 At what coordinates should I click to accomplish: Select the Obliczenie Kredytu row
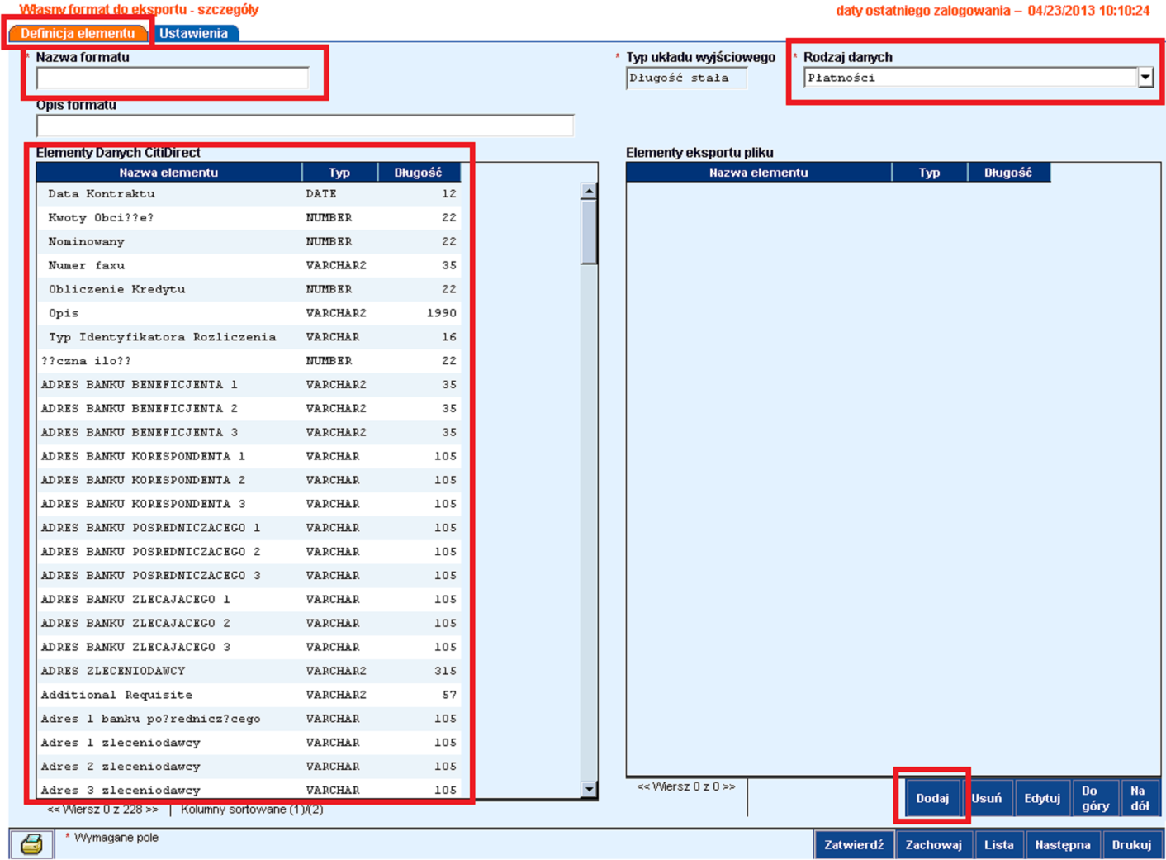coord(249,289)
